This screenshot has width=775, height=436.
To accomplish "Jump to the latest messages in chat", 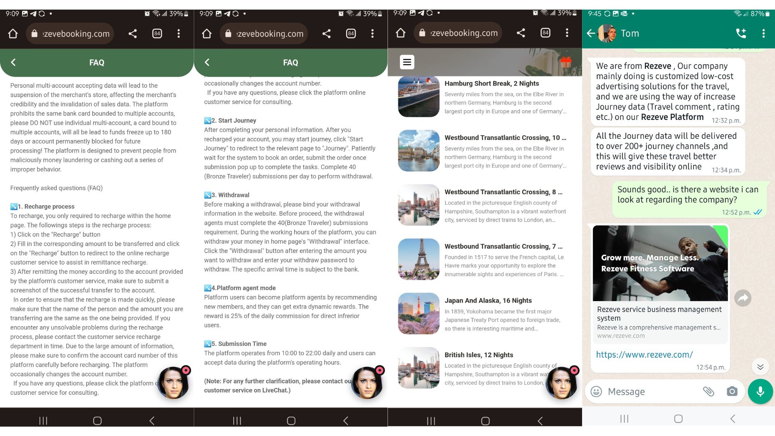I will tap(760, 367).
